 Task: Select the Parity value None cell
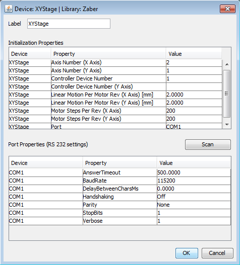coord(194,205)
